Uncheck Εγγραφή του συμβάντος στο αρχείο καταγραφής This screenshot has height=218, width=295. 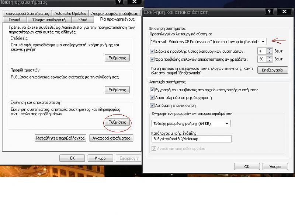click(x=152, y=90)
